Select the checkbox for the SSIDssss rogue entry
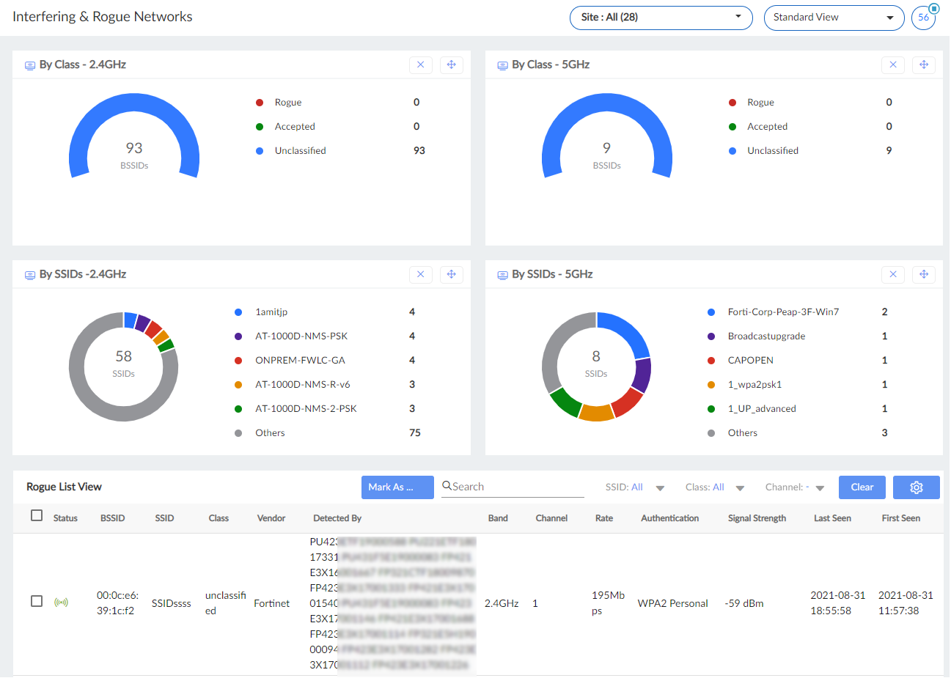This screenshot has width=951, height=689. click(37, 602)
